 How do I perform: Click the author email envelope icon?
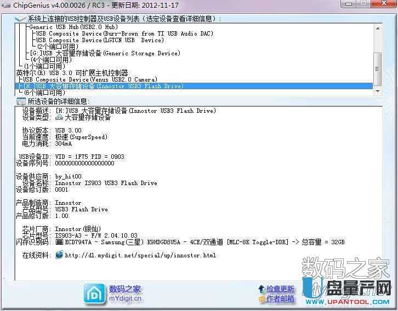tap(261, 298)
